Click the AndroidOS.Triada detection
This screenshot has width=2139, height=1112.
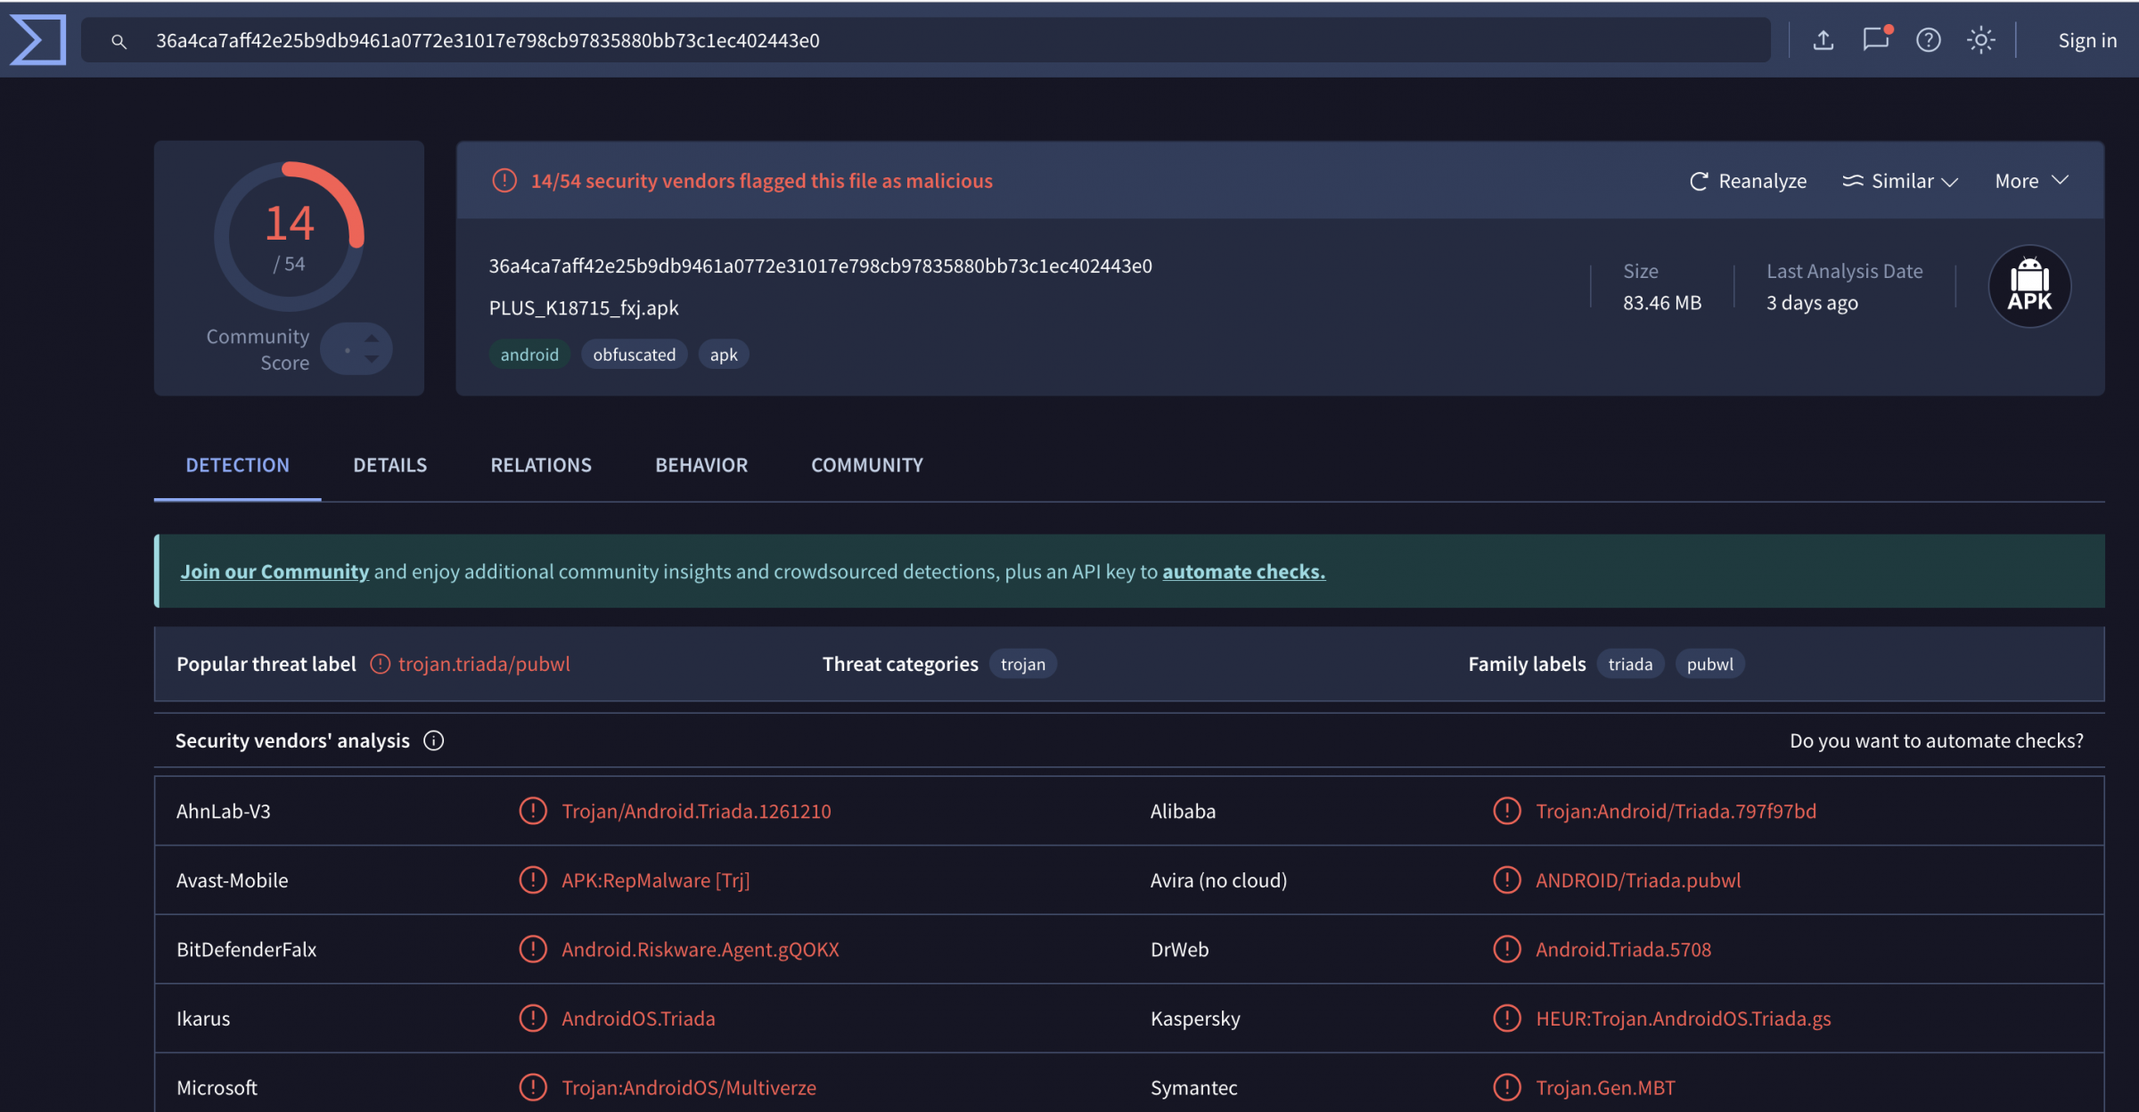(x=638, y=1018)
